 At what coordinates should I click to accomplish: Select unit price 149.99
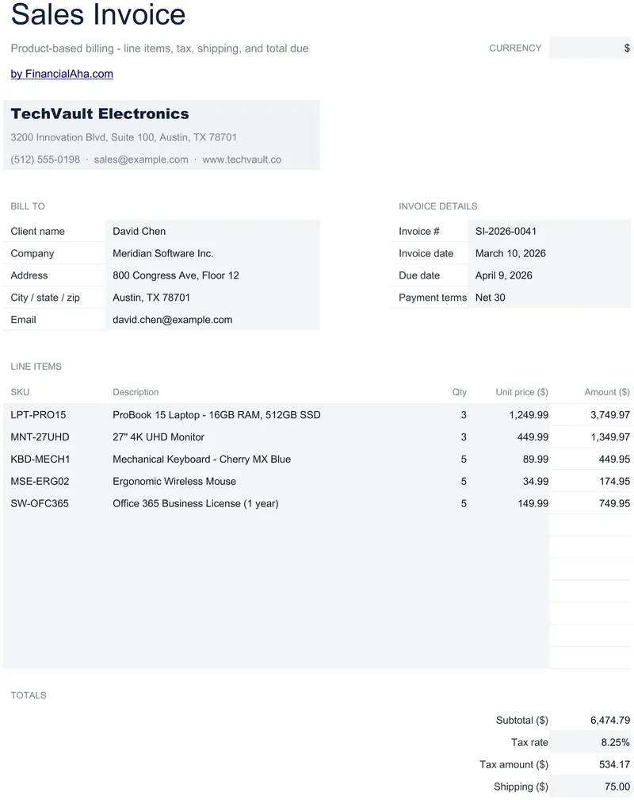(x=533, y=503)
